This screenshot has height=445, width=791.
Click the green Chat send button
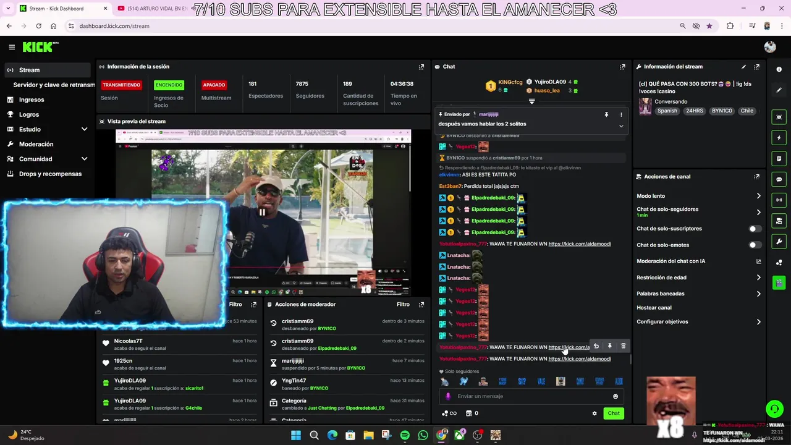tap(614, 413)
